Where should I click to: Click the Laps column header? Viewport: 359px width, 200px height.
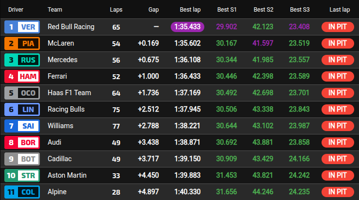click(116, 10)
